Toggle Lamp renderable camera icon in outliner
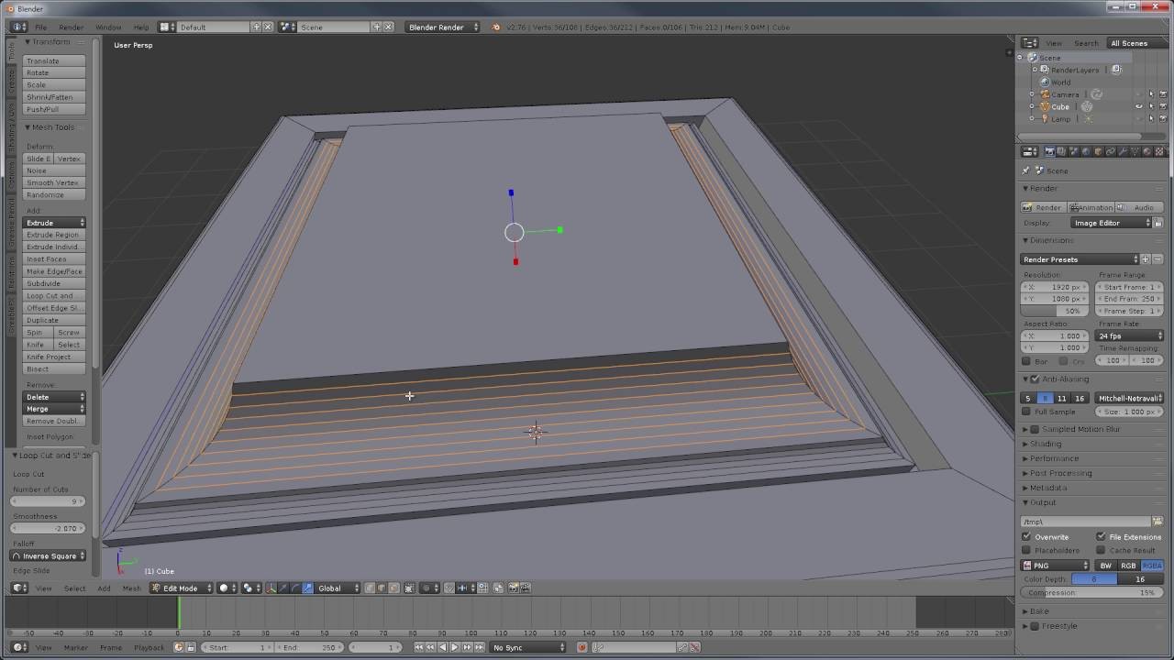The height and width of the screenshot is (660, 1174). pyautogui.click(x=1163, y=119)
